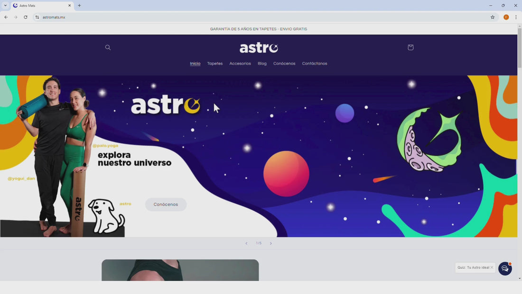Click the @yogui_dan handle on banner
522x294 pixels.
pos(21,179)
